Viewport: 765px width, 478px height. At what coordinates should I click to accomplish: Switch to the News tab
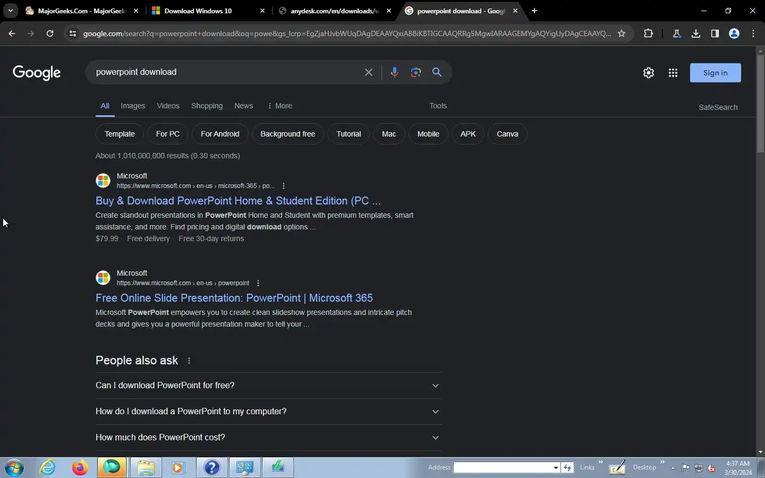[x=243, y=106]
